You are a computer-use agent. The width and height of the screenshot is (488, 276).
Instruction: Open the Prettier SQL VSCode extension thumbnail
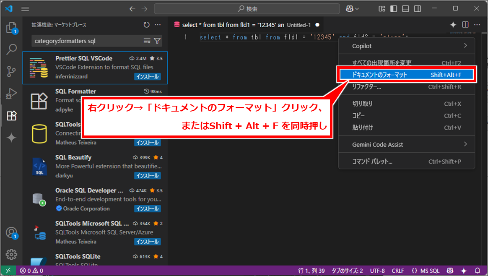(x=39, y=68)
